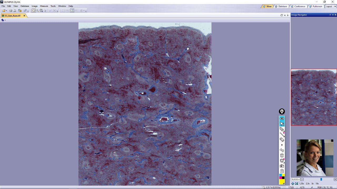This screenshot has height=189, width=337.
Task: Click the second zoom preset icon
Action: [296, 183]
